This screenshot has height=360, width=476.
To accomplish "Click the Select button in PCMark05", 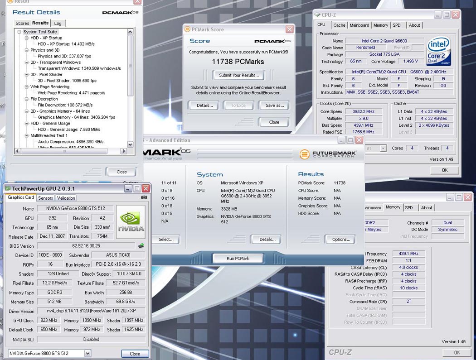I will point(166,239).
